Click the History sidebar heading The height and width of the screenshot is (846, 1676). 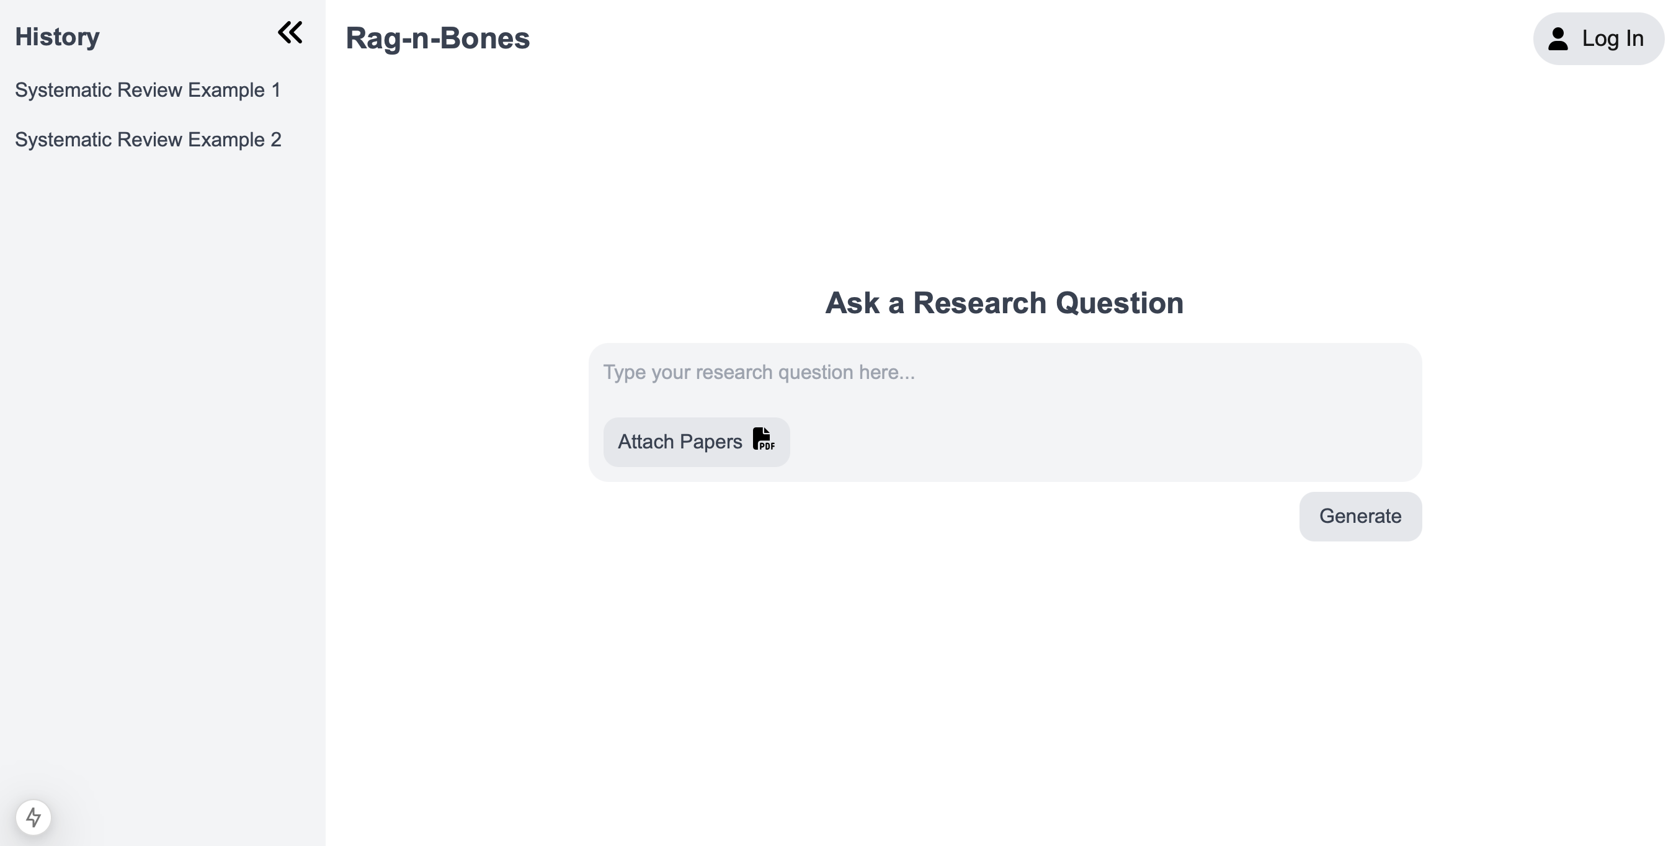pos(57,37)
